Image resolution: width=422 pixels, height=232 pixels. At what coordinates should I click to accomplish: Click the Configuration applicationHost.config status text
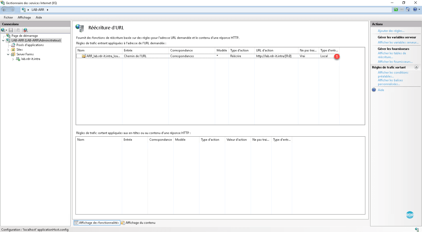tap(35, 230)
